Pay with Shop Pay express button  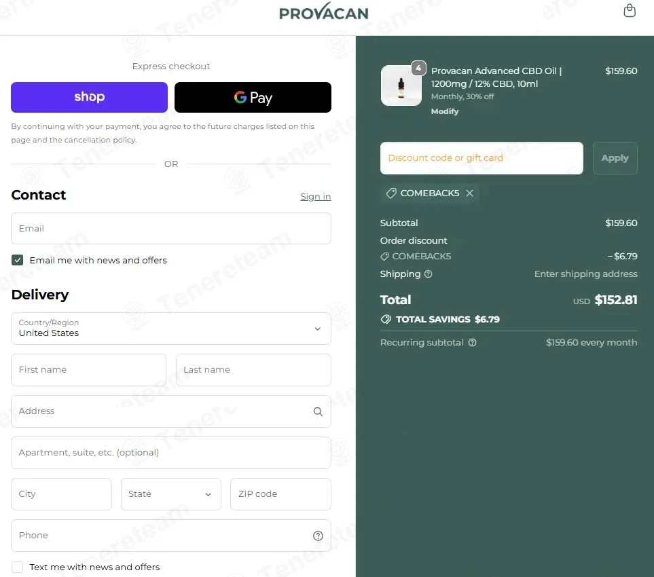(x=89, y=97)
